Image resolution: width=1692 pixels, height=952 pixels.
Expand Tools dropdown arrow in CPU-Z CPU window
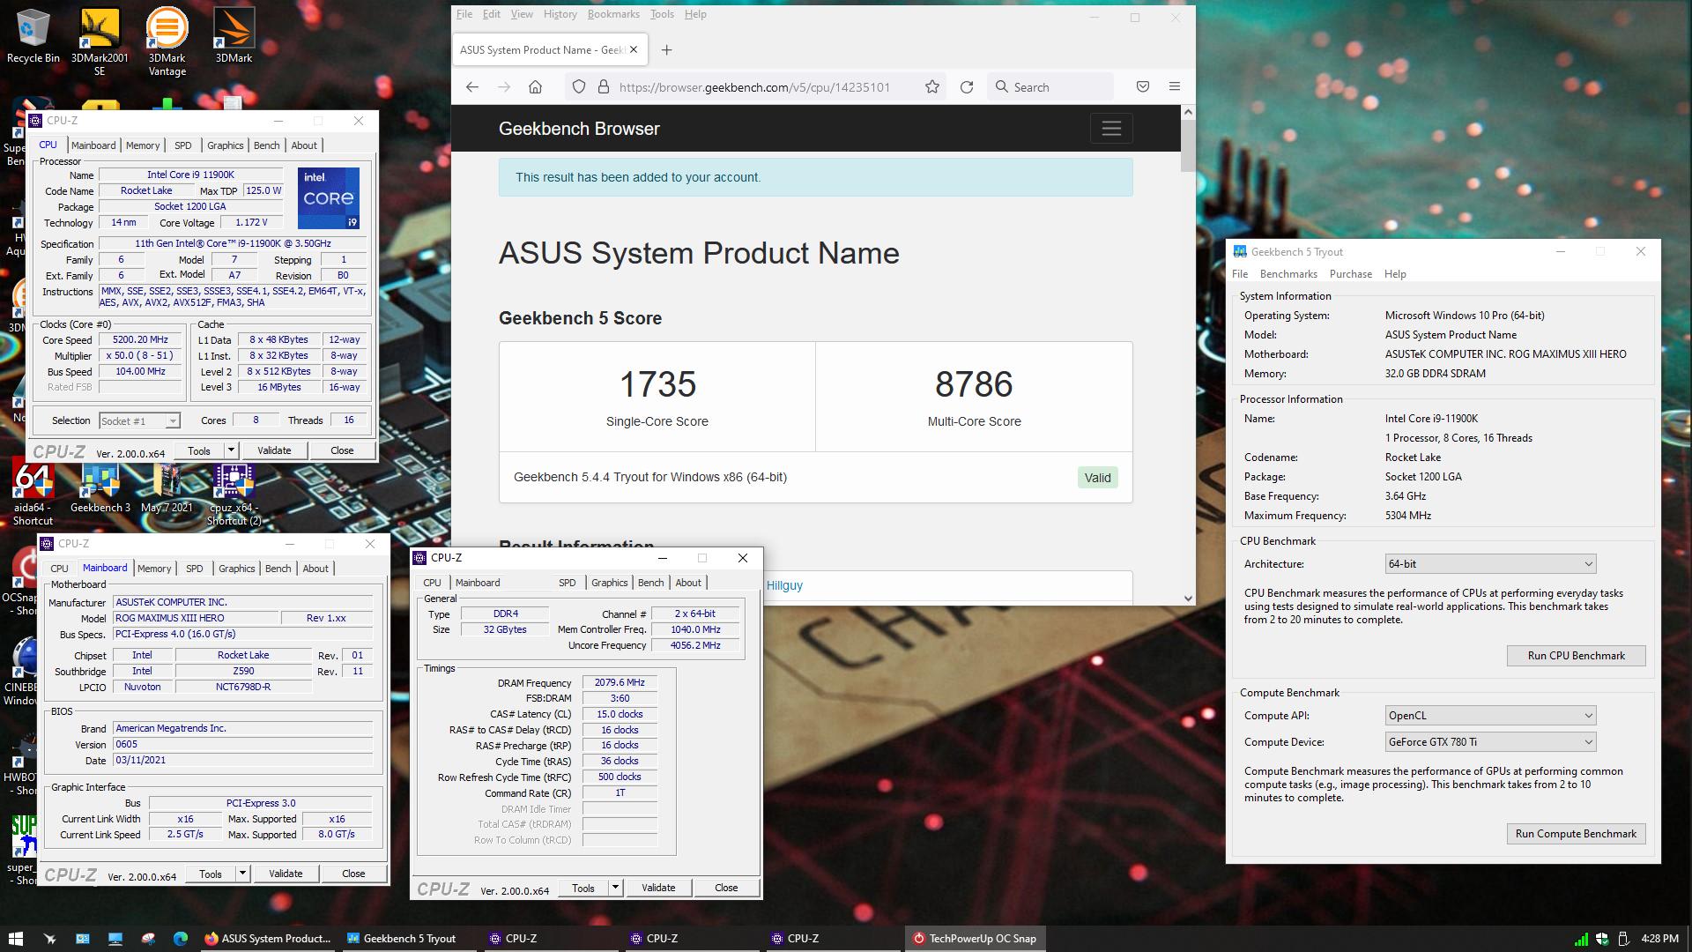pyautogui.click(x=231, y=450)
